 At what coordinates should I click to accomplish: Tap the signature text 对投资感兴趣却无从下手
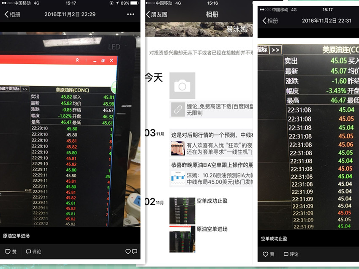coord(201,53)
